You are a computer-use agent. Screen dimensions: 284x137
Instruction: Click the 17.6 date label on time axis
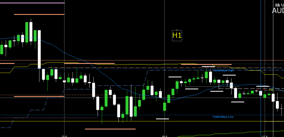point(265,136)
